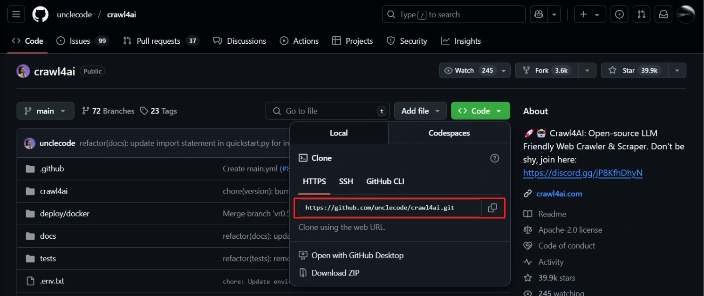View the 23 Tags link
Image resolution: width=704 pixels, height=296 pixels.
pos(158,111)
